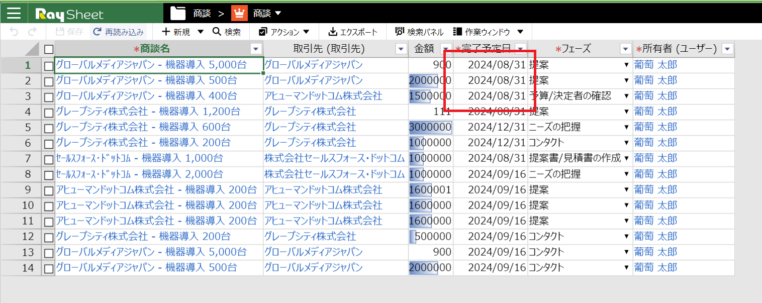Open row 4 機器導入 1,200台 deal link
This screenshot has height=303, width=762.
(x=148, y=112)
